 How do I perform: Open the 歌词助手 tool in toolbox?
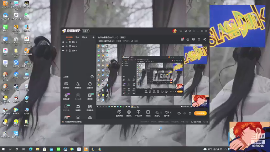(90, 108)
